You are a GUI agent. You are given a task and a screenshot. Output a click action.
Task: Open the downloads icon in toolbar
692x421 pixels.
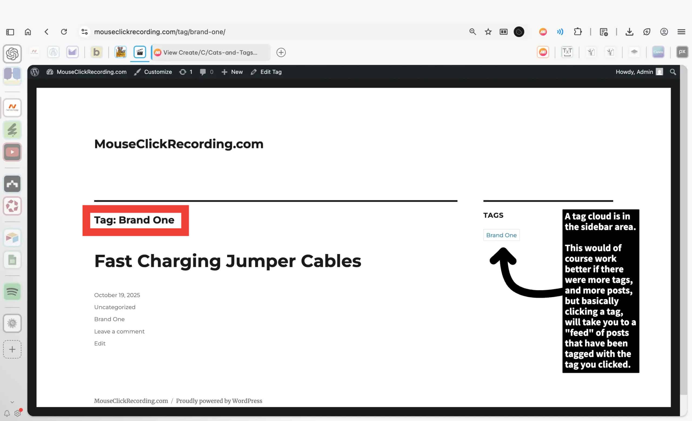629,32
